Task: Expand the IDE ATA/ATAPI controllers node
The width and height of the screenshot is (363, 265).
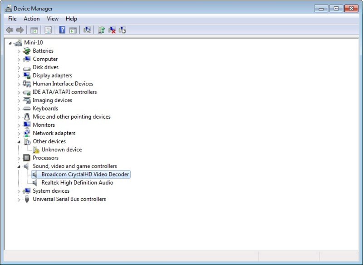Action: [19, 93]
